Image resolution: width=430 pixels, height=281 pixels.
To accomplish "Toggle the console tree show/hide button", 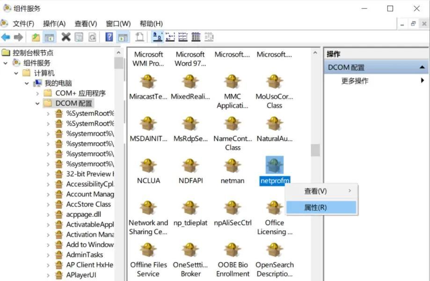I will [x=49, y=37].
